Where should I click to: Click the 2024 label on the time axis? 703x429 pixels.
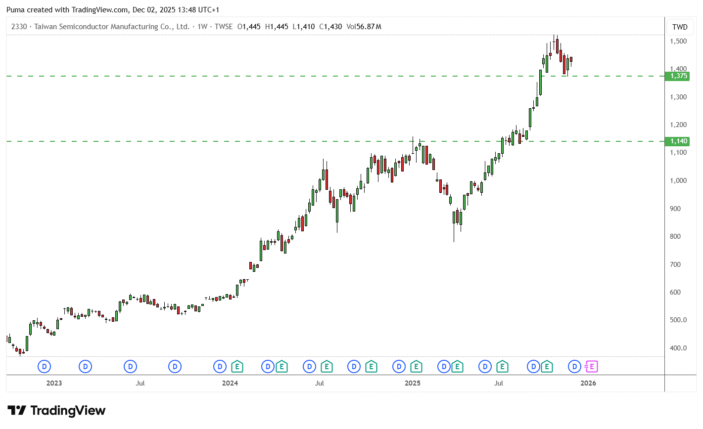[230, 383]
